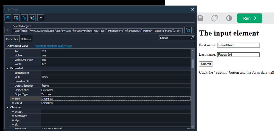Image resolution: width=274 pixels, height=131 pixels.
Task: Expand Object Spy toolbar overflow chevrons
Action: tap(41, 18)
